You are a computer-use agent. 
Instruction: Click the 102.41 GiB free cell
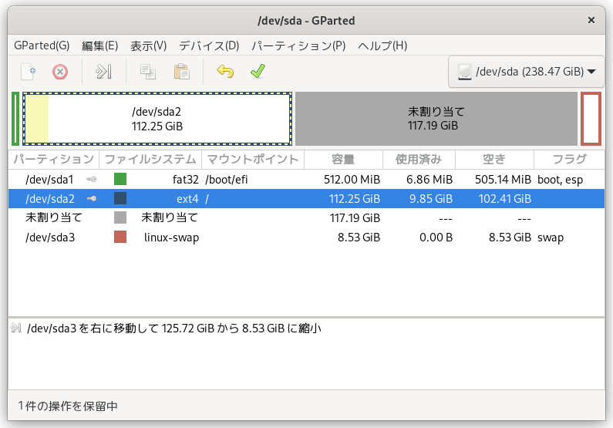point(505,198)
